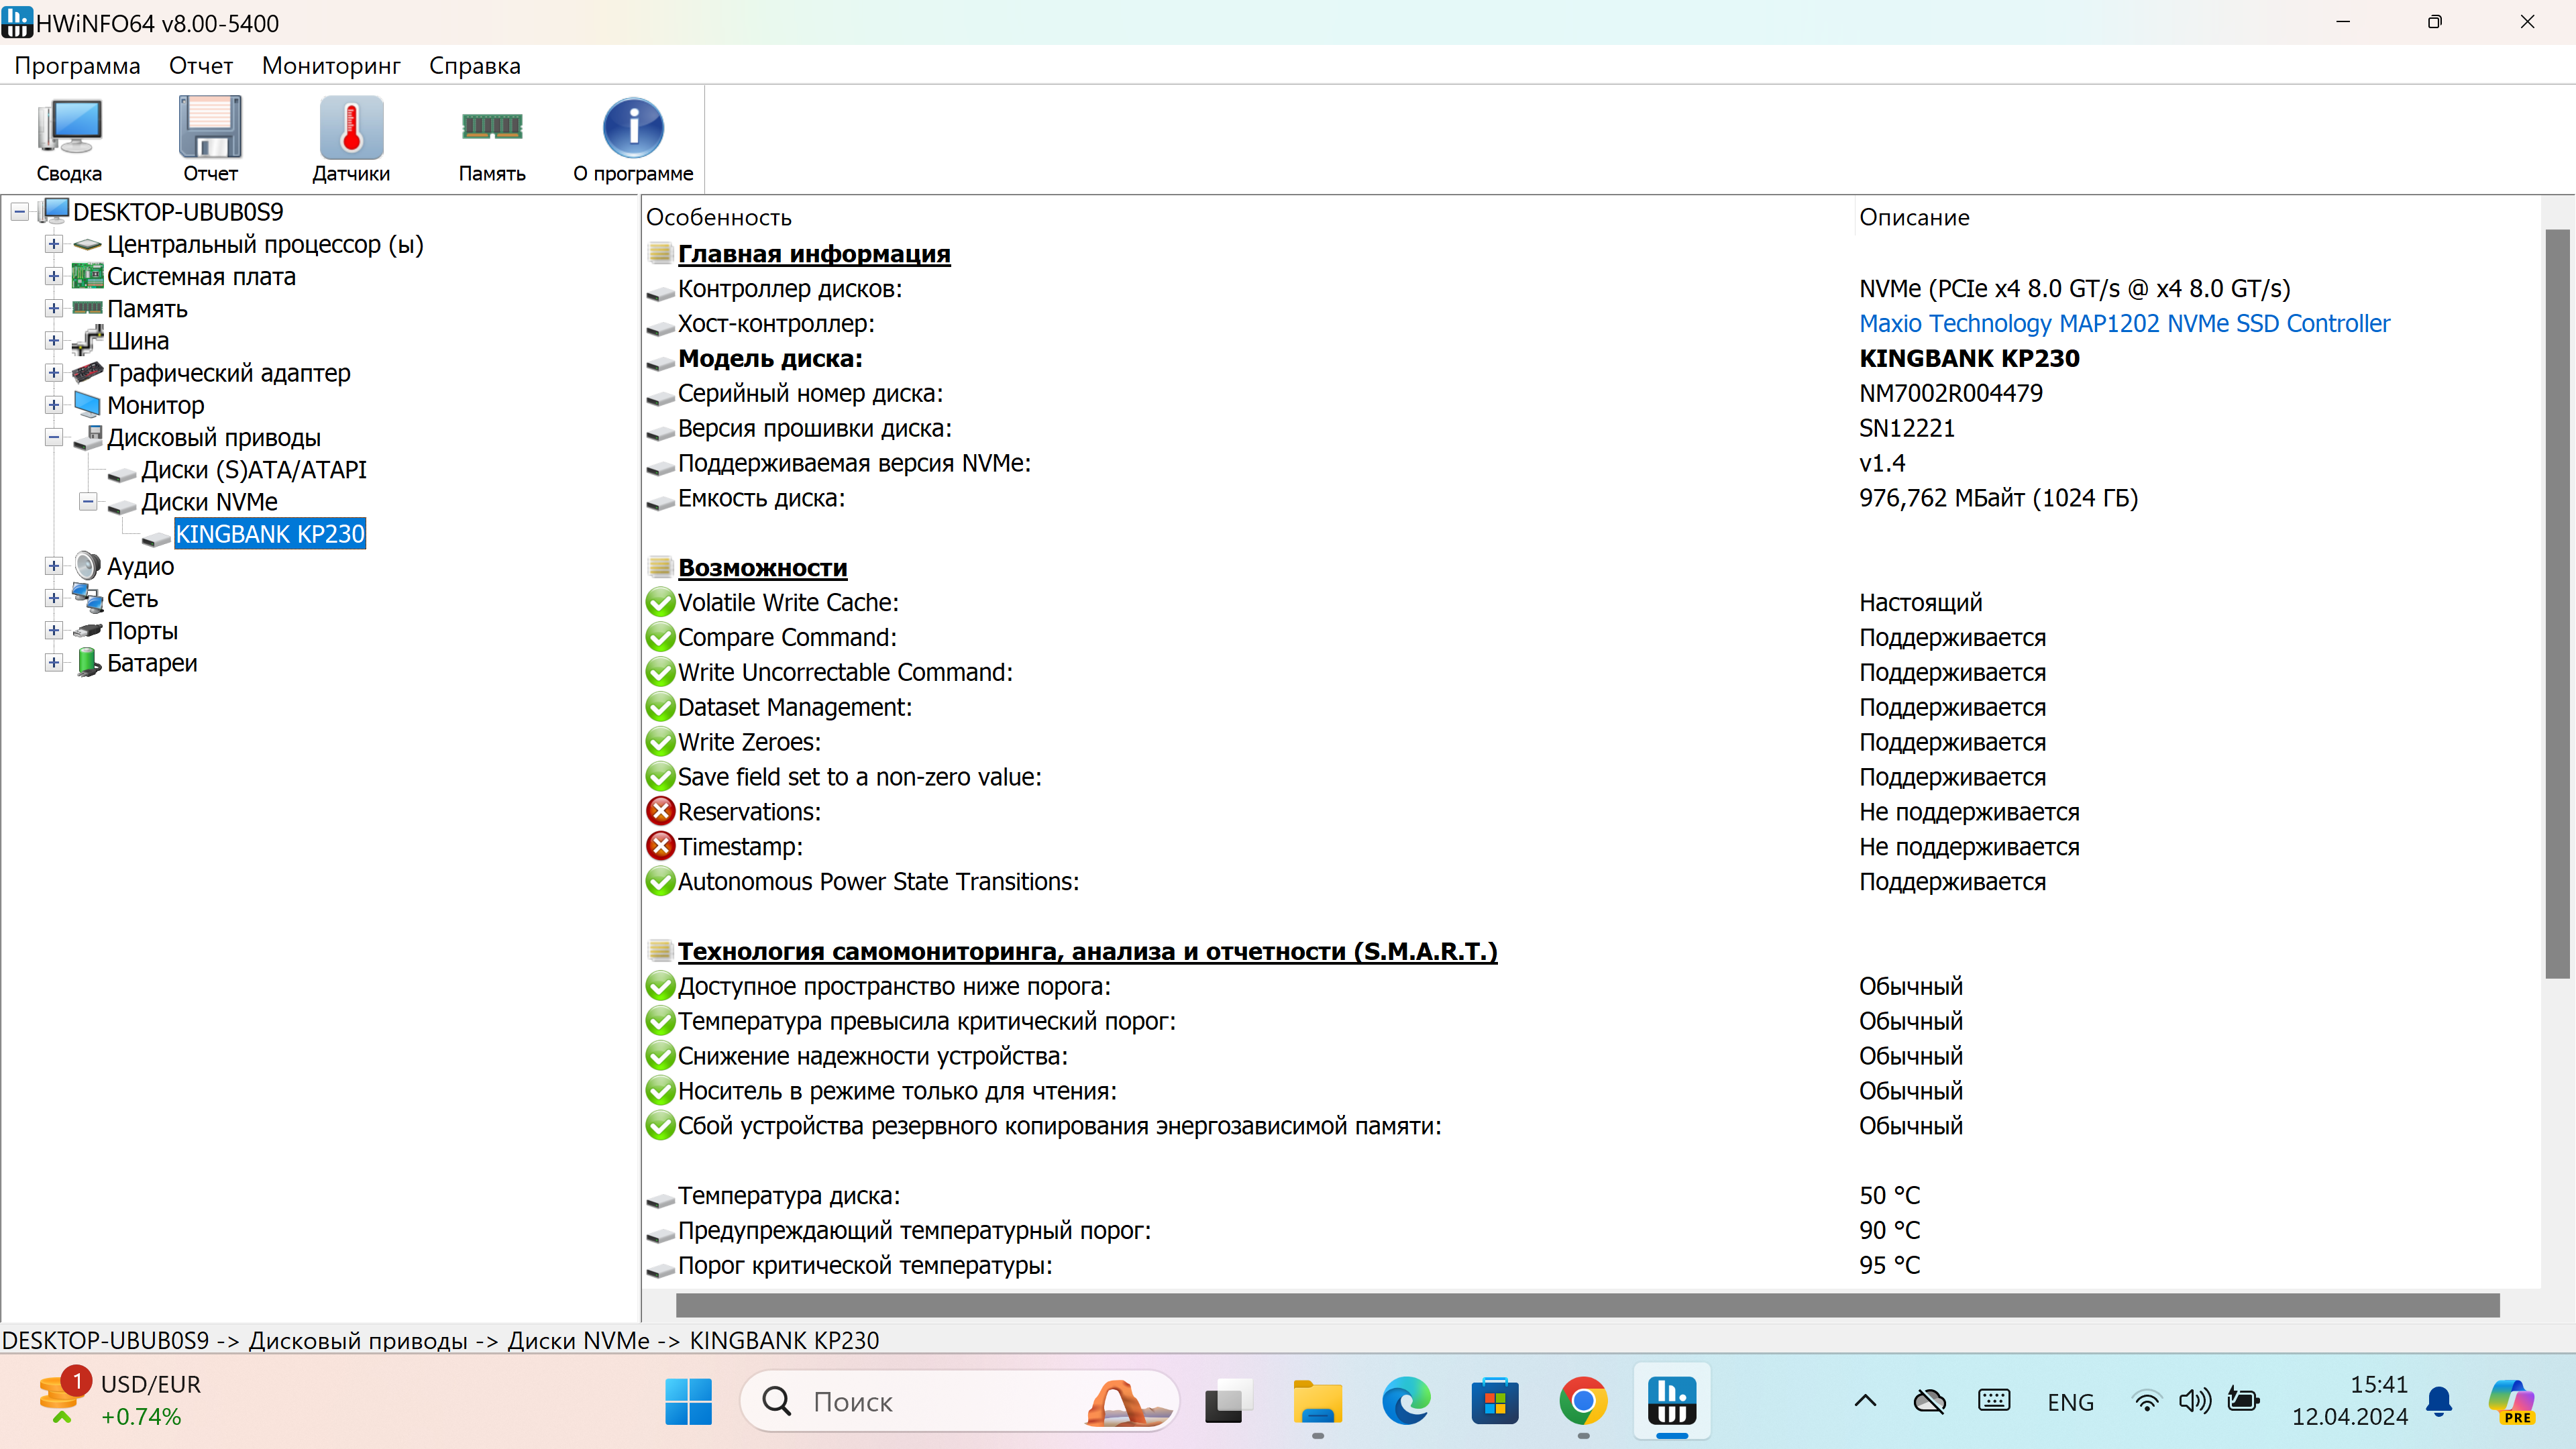Open Microsoft Edge from the taskbar

click(x=1406, y=1402)
